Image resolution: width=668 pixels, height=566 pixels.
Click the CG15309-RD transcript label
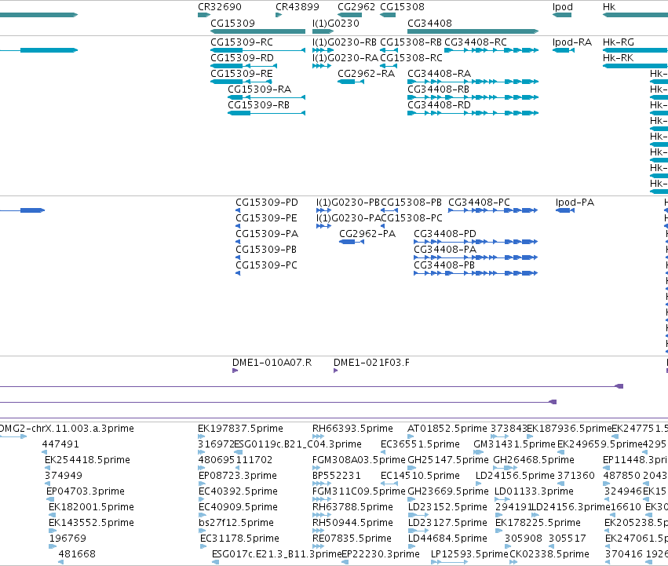coord(242,58)
